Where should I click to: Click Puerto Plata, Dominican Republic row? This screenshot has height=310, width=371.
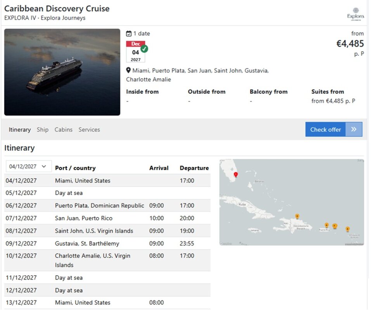107,205
